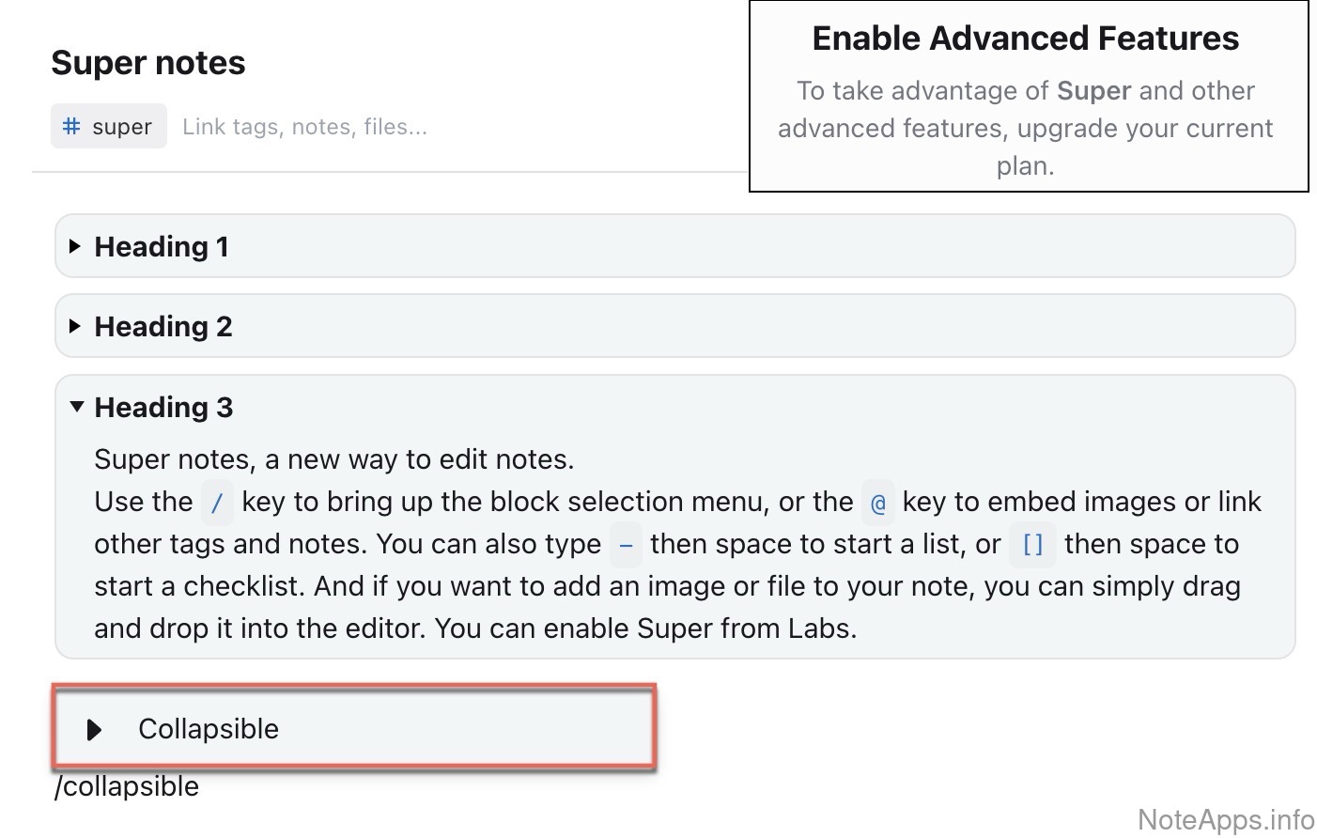The width and height of the screenshot is (1317, 838).
Task: Focus the Link tags, notes, files field
Action: pyautogui.click(x=304, y=127)
